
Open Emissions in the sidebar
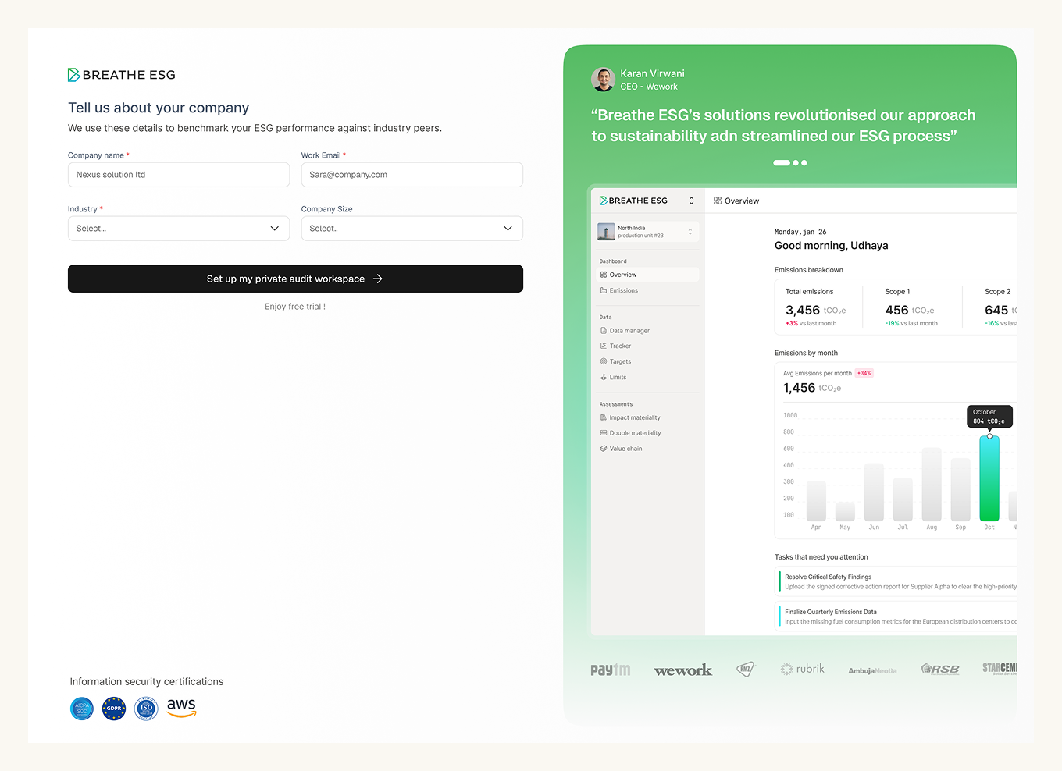click(647, 290)
